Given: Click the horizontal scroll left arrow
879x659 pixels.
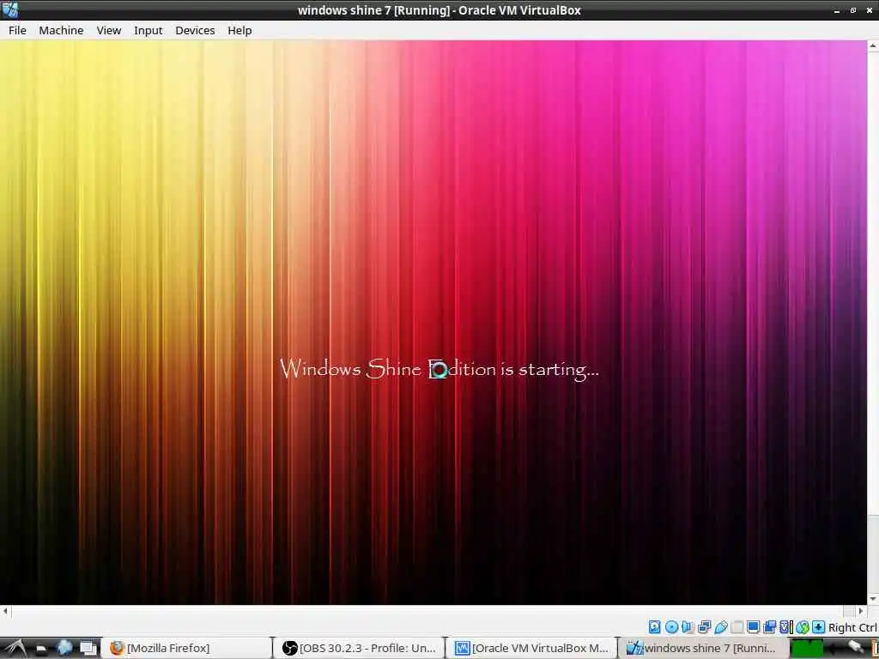Looking at the screenshot, I should 5,611.
